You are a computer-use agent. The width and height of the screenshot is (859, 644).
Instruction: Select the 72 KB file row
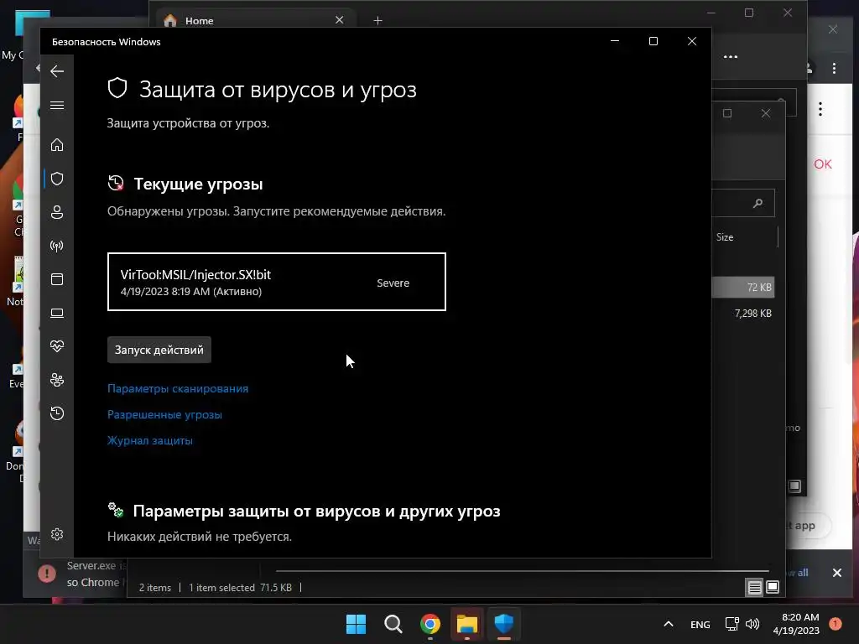click(743, 287)
